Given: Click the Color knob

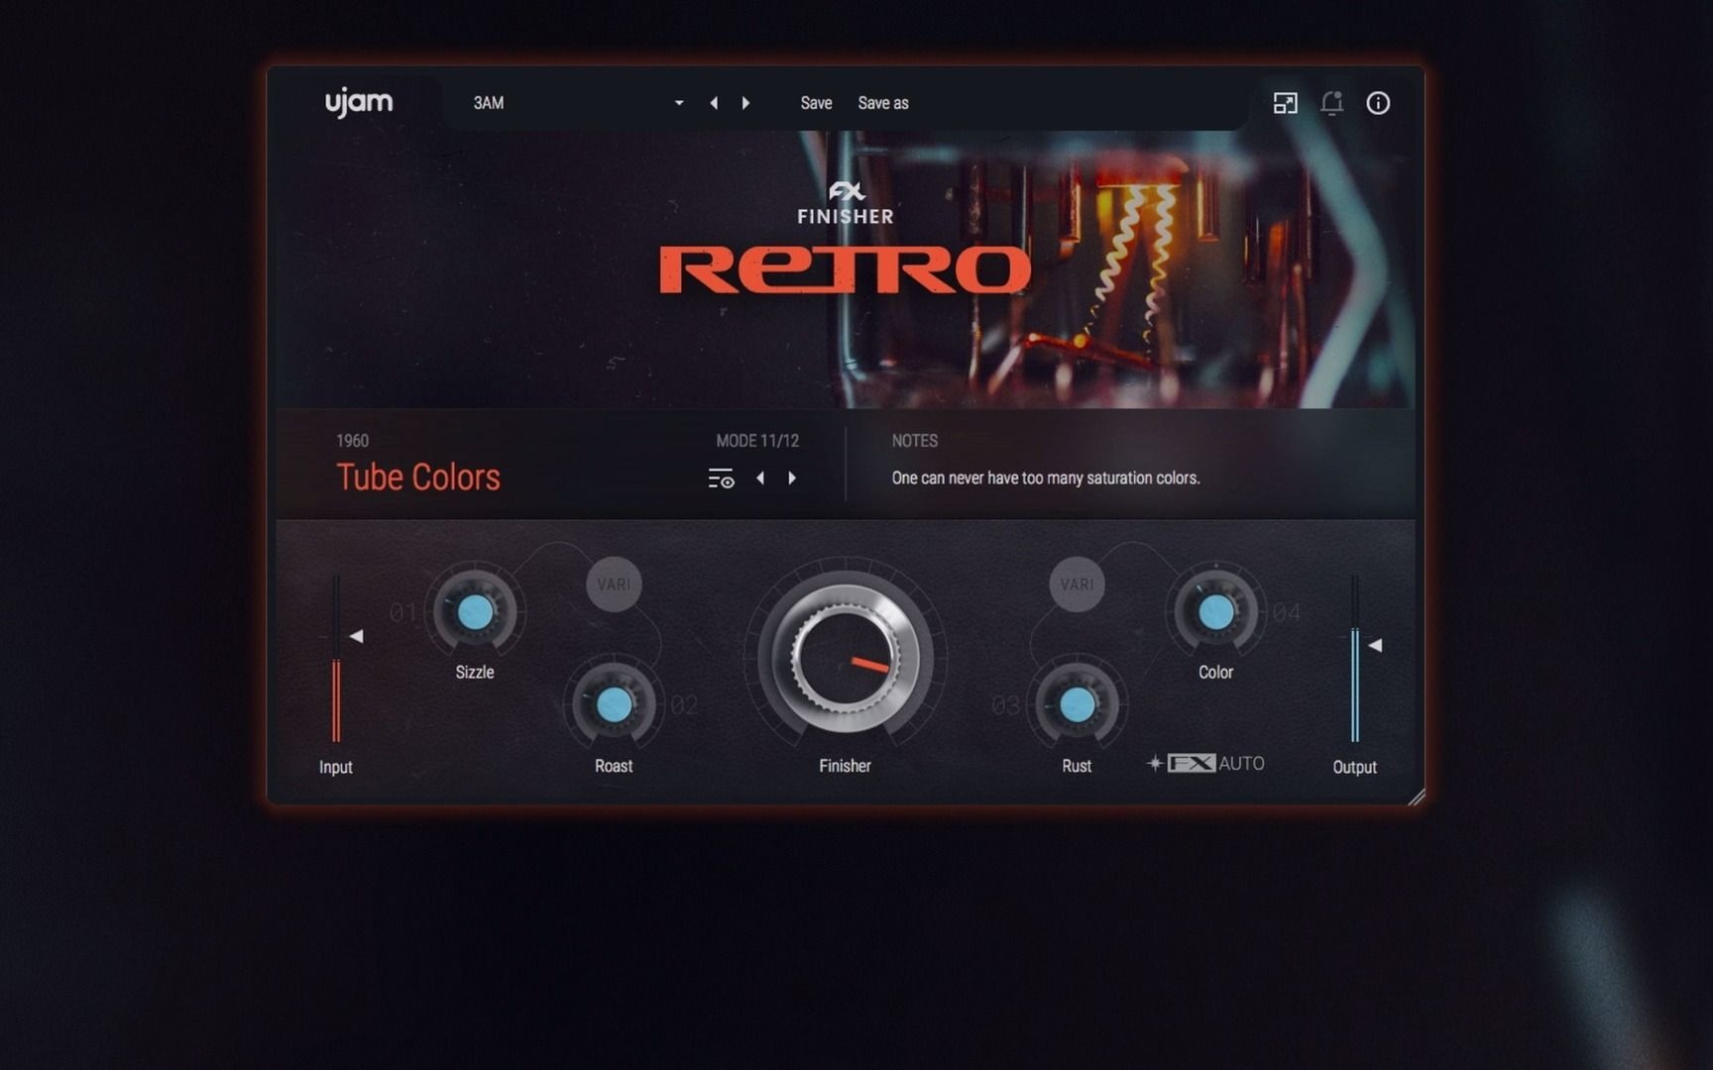Looking at the screenshot, I should (1216, 612).
